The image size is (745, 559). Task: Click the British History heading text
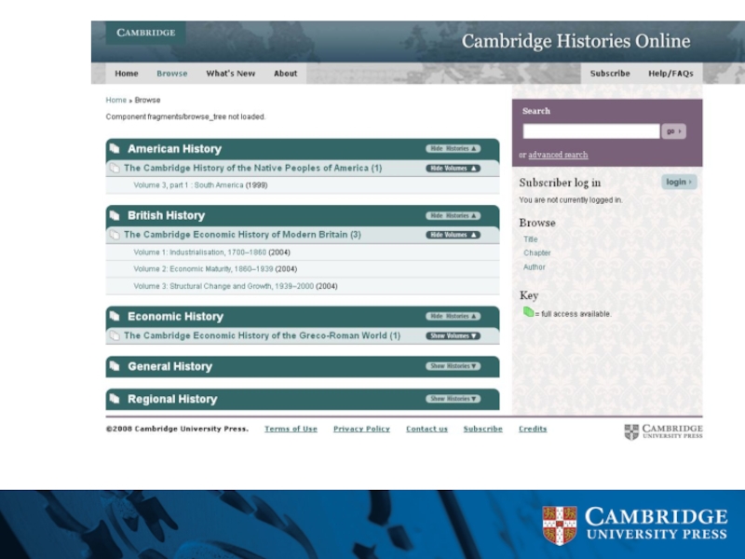(167, 216)
